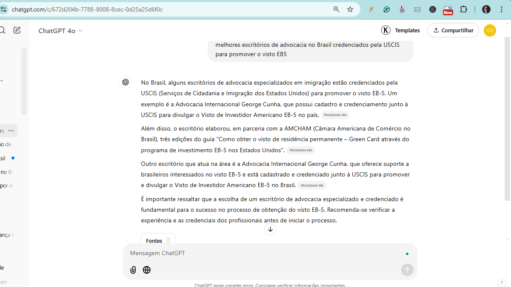Click paragraph starting "Outro escritório que atua"
Screen dimensions: 511x287
point(275,174)
